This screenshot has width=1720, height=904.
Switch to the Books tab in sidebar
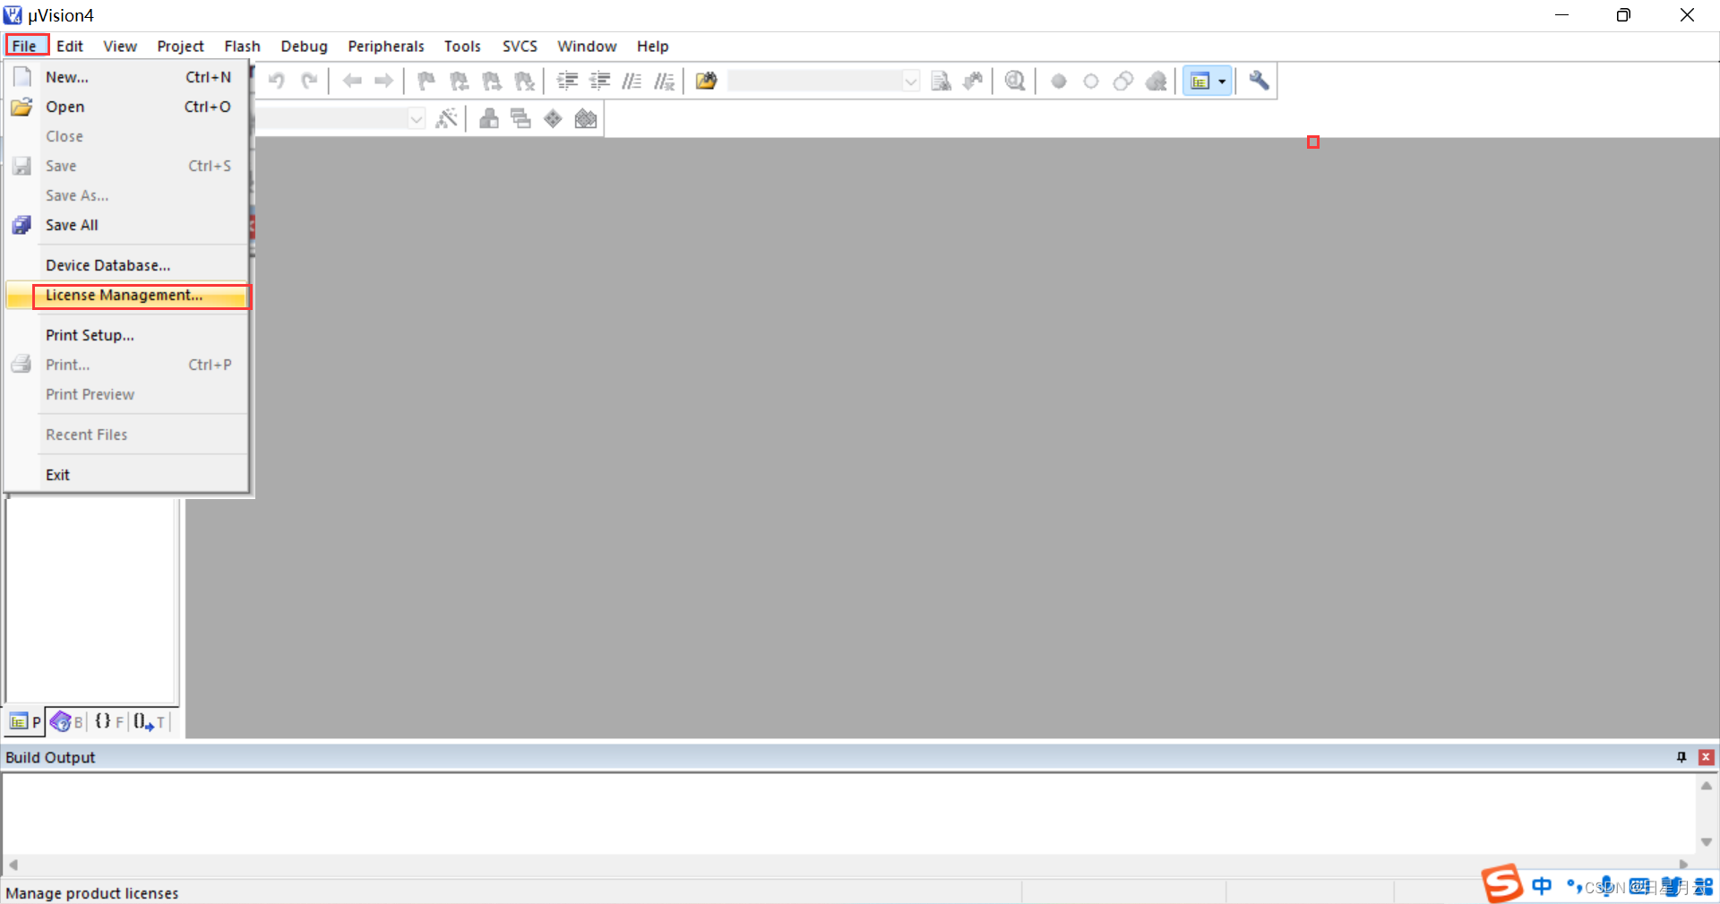pyautogui.click(x=67, y=721)
